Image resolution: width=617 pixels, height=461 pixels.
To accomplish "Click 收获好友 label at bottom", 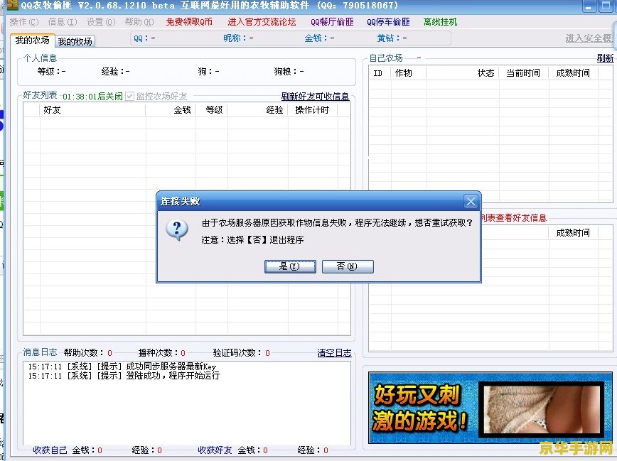I will tap(215, 450).
